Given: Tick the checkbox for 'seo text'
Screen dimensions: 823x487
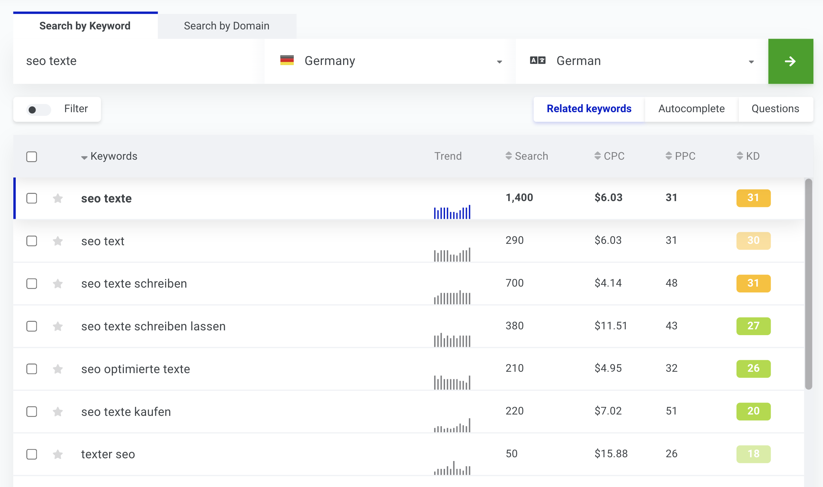Looking at the screenshot, I should (32, 241).
